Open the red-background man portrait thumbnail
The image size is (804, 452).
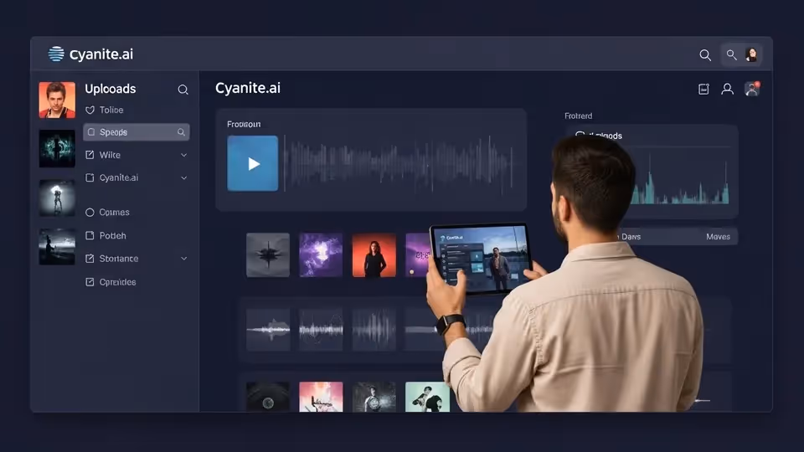point(57,100)
